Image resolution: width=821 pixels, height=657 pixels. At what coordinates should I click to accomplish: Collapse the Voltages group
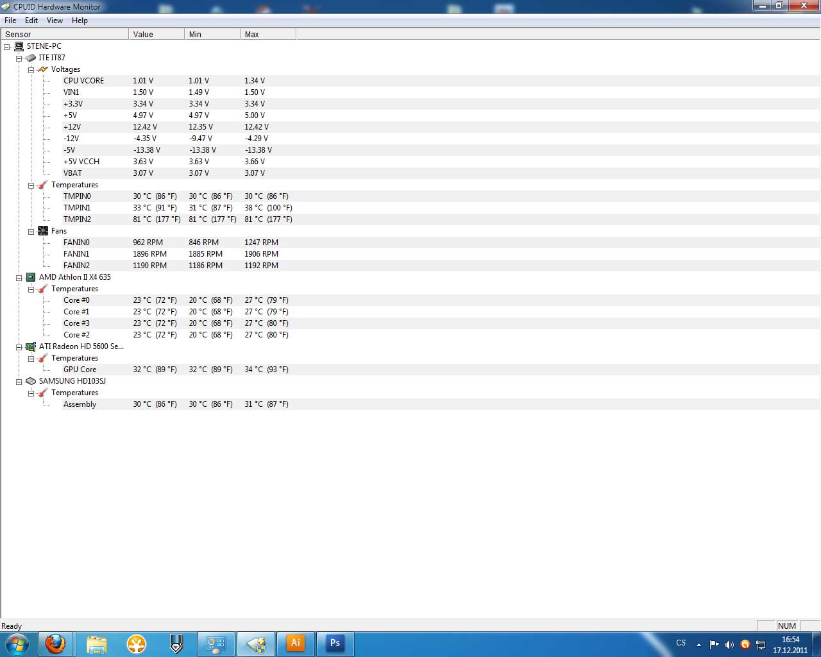pyautogui.click(x=31, y=70)
